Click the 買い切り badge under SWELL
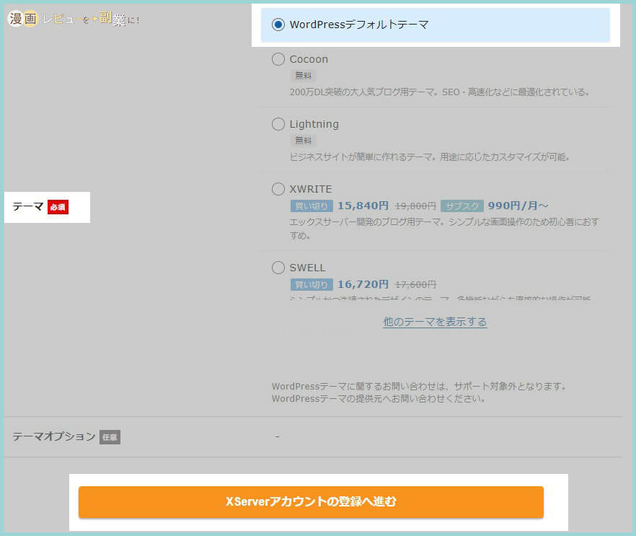The width and height of the screenshot is (636, 536). point(311,284)
